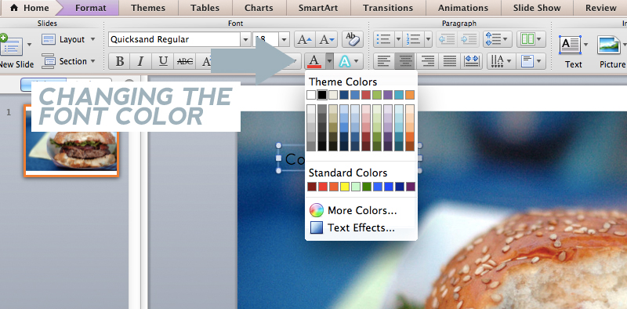Decrease the indent level
Viewport: 627px width, 309px height.
[447, 39]
